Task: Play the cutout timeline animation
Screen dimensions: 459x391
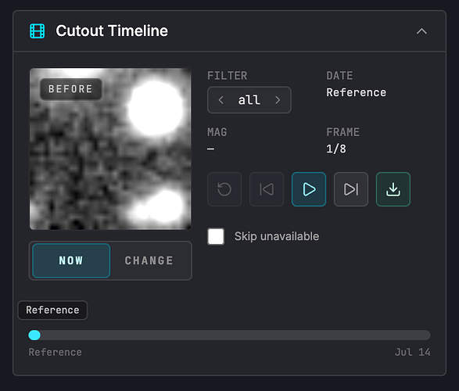Action: (x=309, y=189)
